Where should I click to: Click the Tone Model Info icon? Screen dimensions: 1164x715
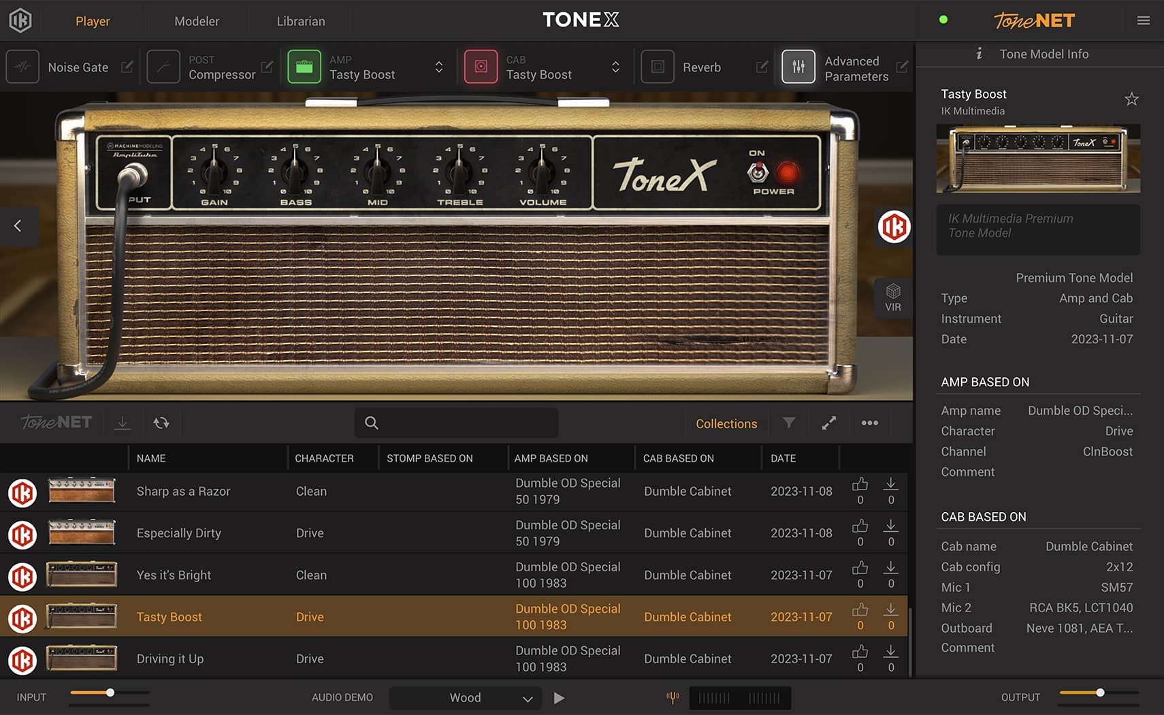pyautogui.click(x=979, y=53)
